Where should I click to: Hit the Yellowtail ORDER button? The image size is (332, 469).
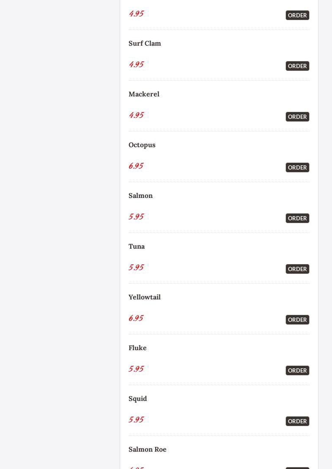point(297,320)
